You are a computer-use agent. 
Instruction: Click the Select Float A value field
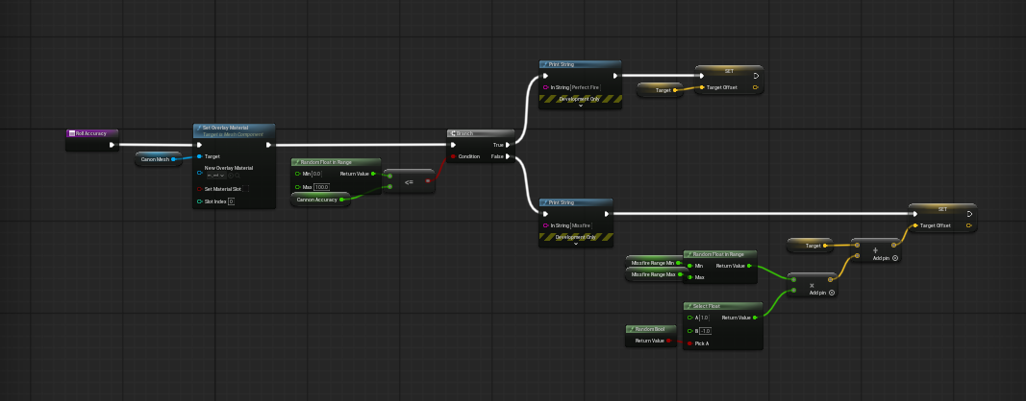[704, 318]
